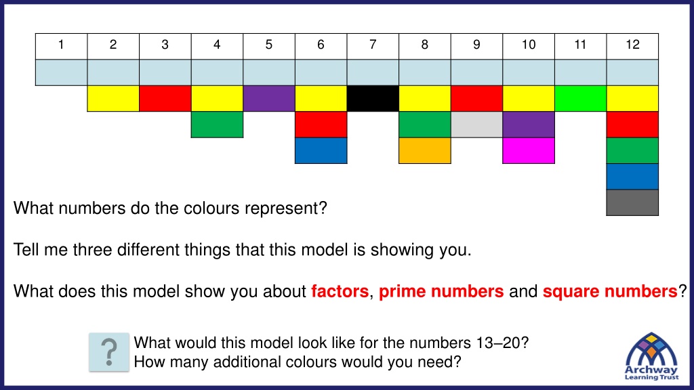Select the purple block under number 5
694x390 pixels.
point(269,98)
